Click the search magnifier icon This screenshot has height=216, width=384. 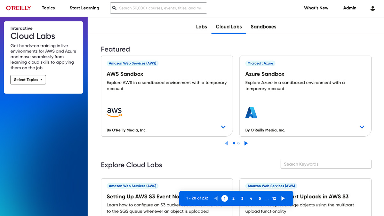pos(115,8)
